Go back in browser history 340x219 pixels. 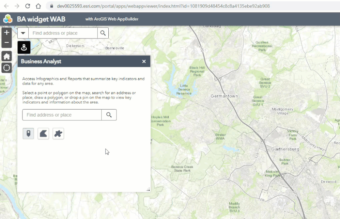point(6,6)
